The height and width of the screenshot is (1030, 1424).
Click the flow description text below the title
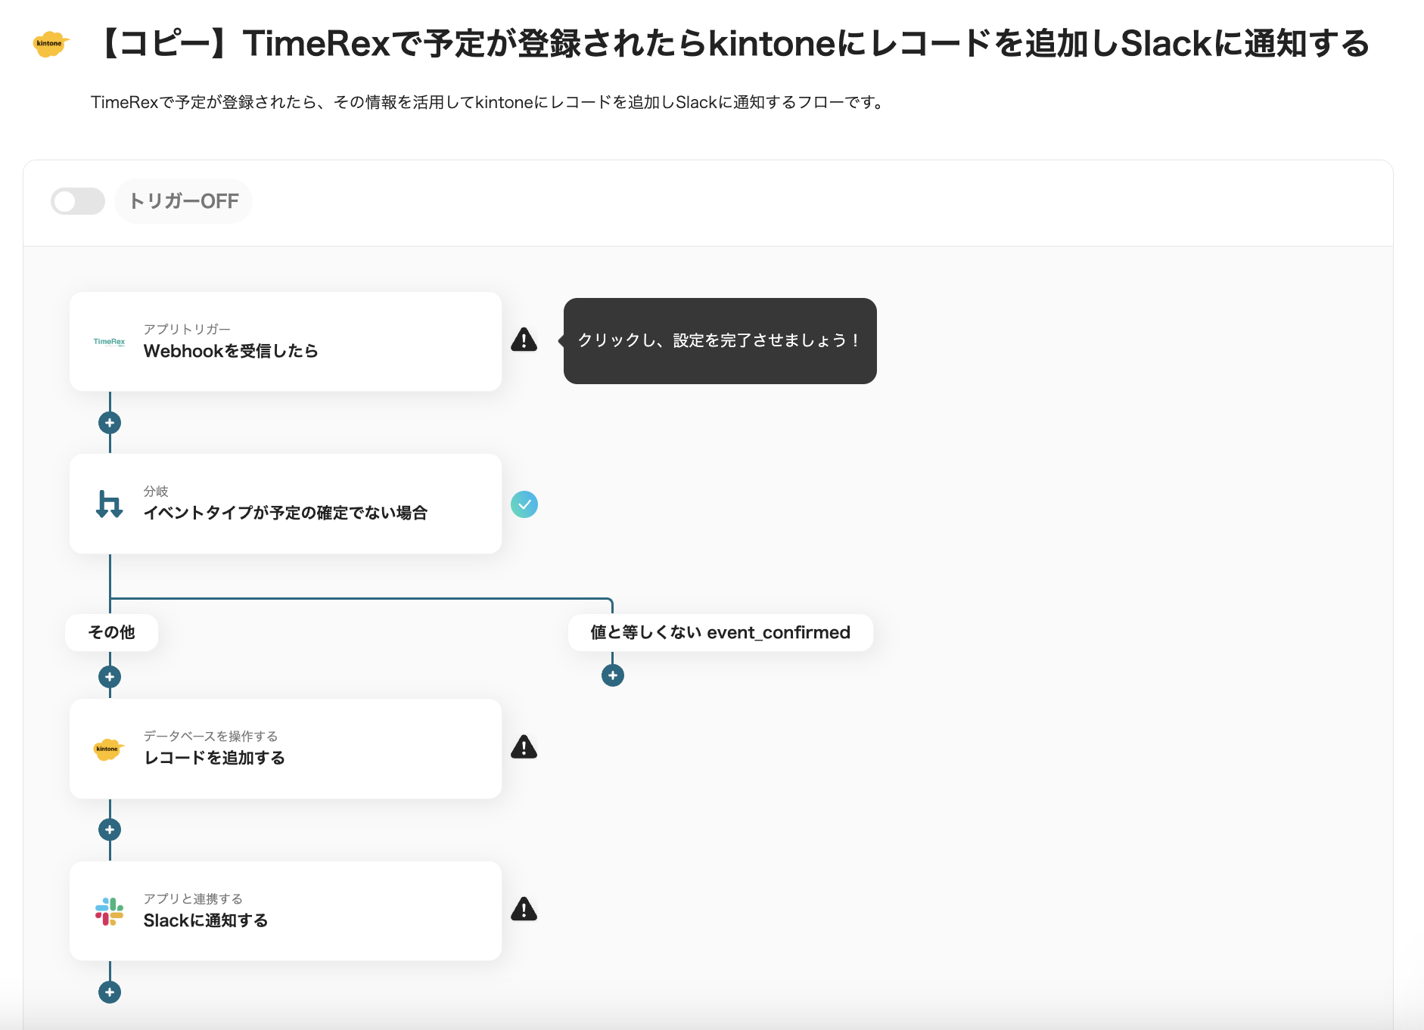pyautogui.click(x=488, y=102)
